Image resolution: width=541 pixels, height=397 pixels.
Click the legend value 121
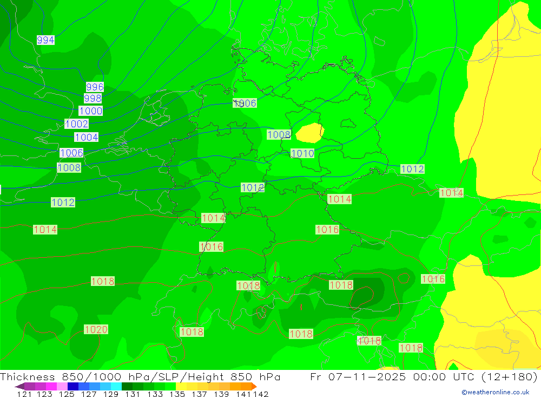(x=24, y=394)
